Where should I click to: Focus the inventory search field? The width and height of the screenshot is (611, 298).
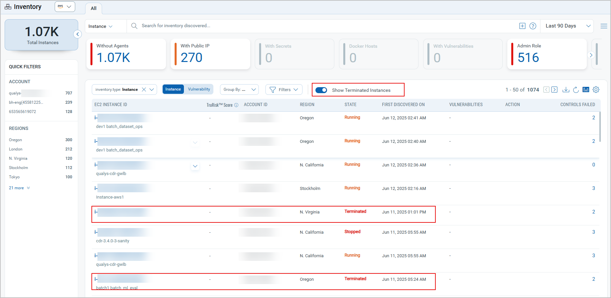(325, 26)
